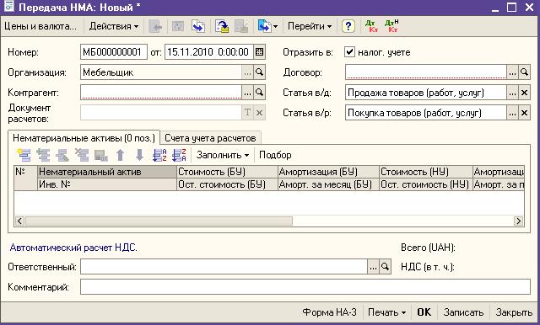This screenshot has width=540, height=325.
Task: Sort rows ascending with A-Z icon
Action: pos(159,155)
